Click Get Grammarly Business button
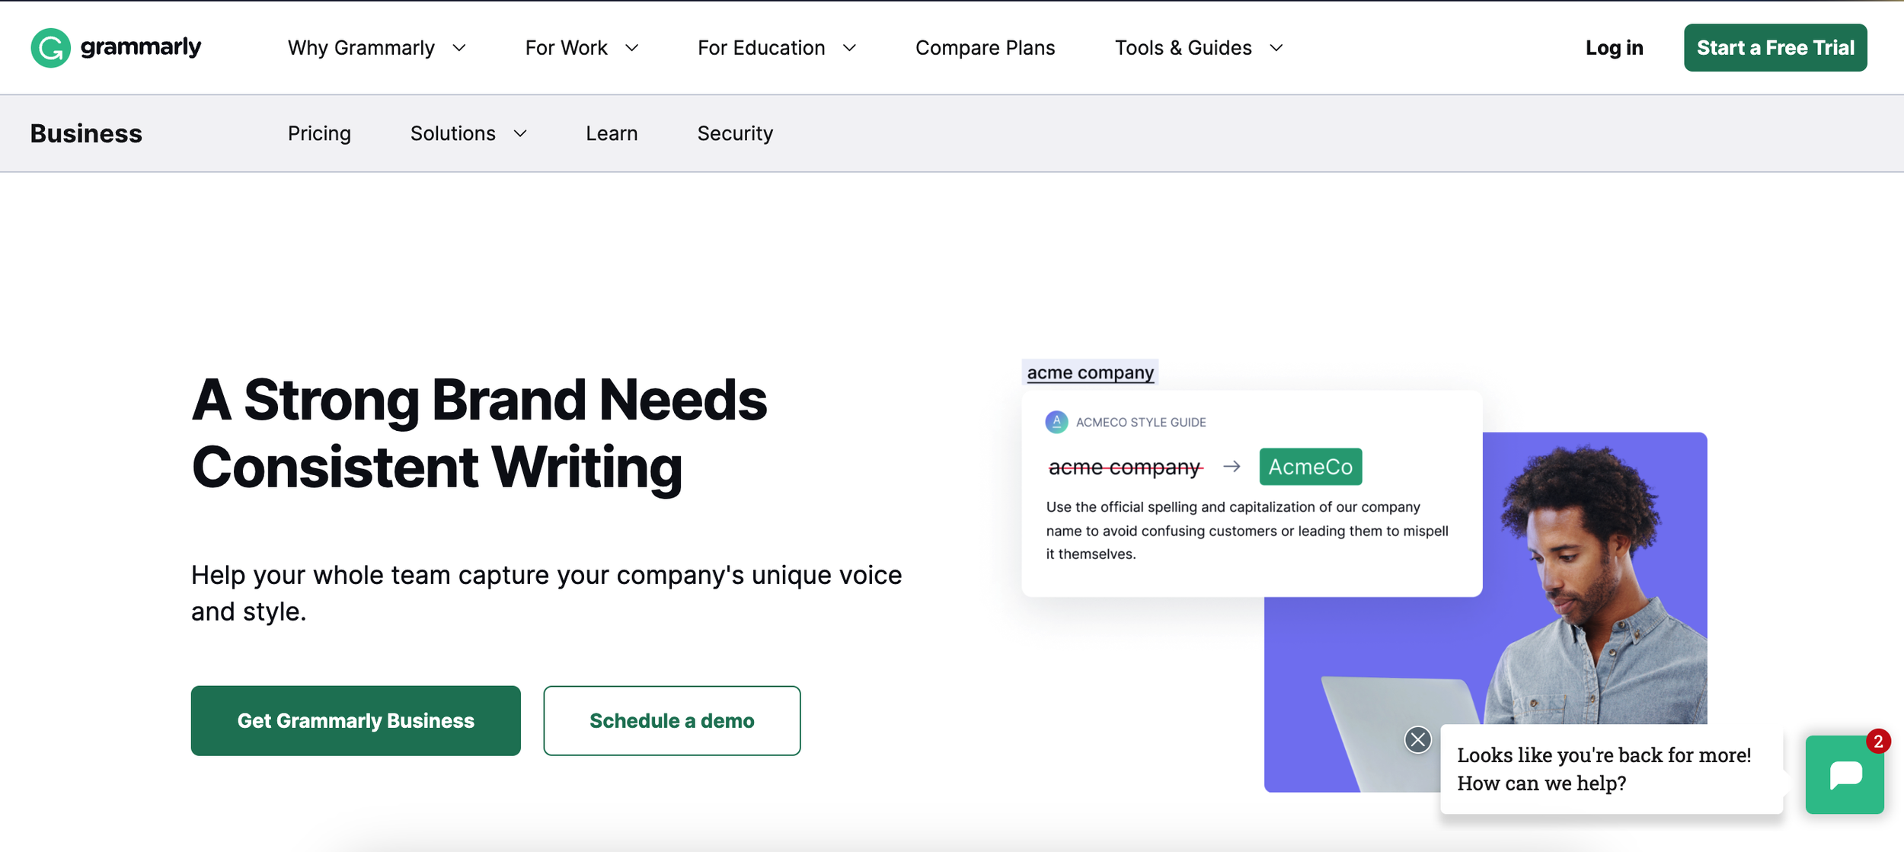This screenshot has width=1904, height=852. [356, 720]
